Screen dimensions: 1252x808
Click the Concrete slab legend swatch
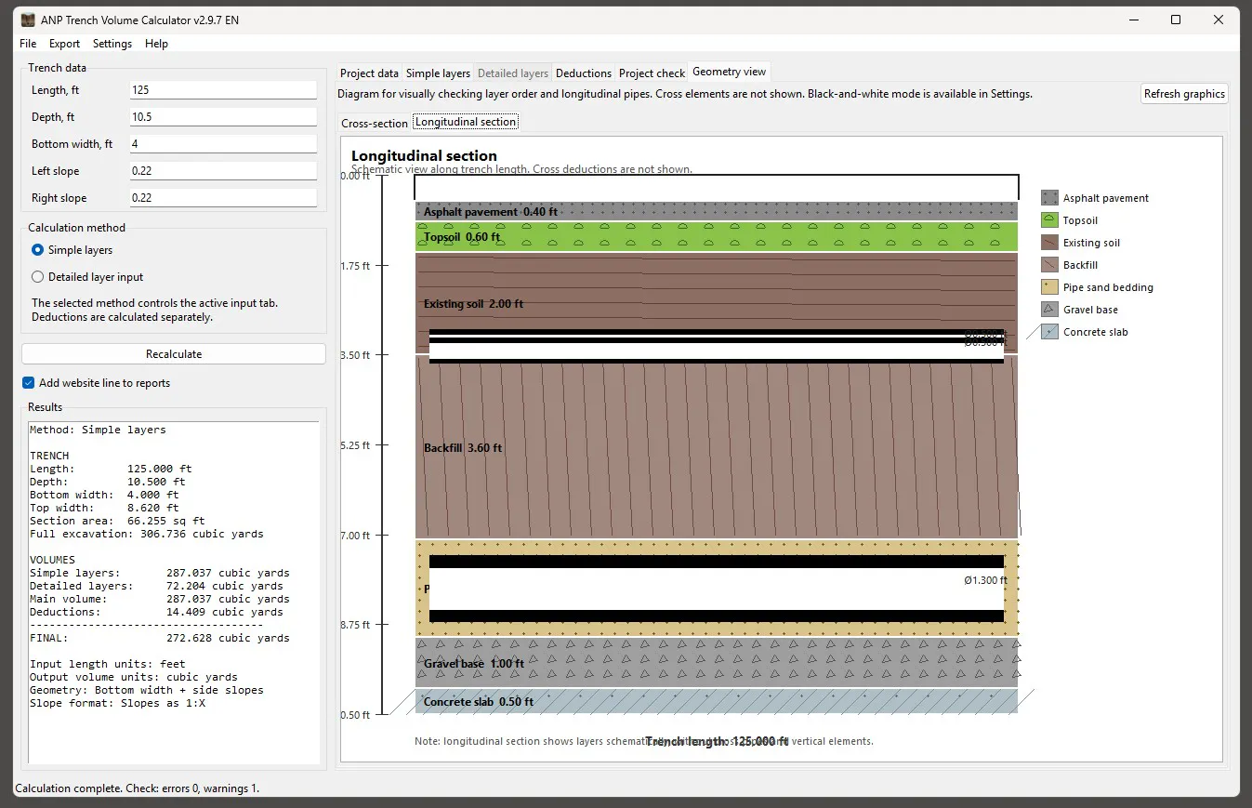pyautogui.click(x=1049, y=332)
